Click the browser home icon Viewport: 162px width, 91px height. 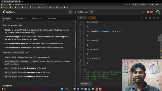tap(10, 4)
